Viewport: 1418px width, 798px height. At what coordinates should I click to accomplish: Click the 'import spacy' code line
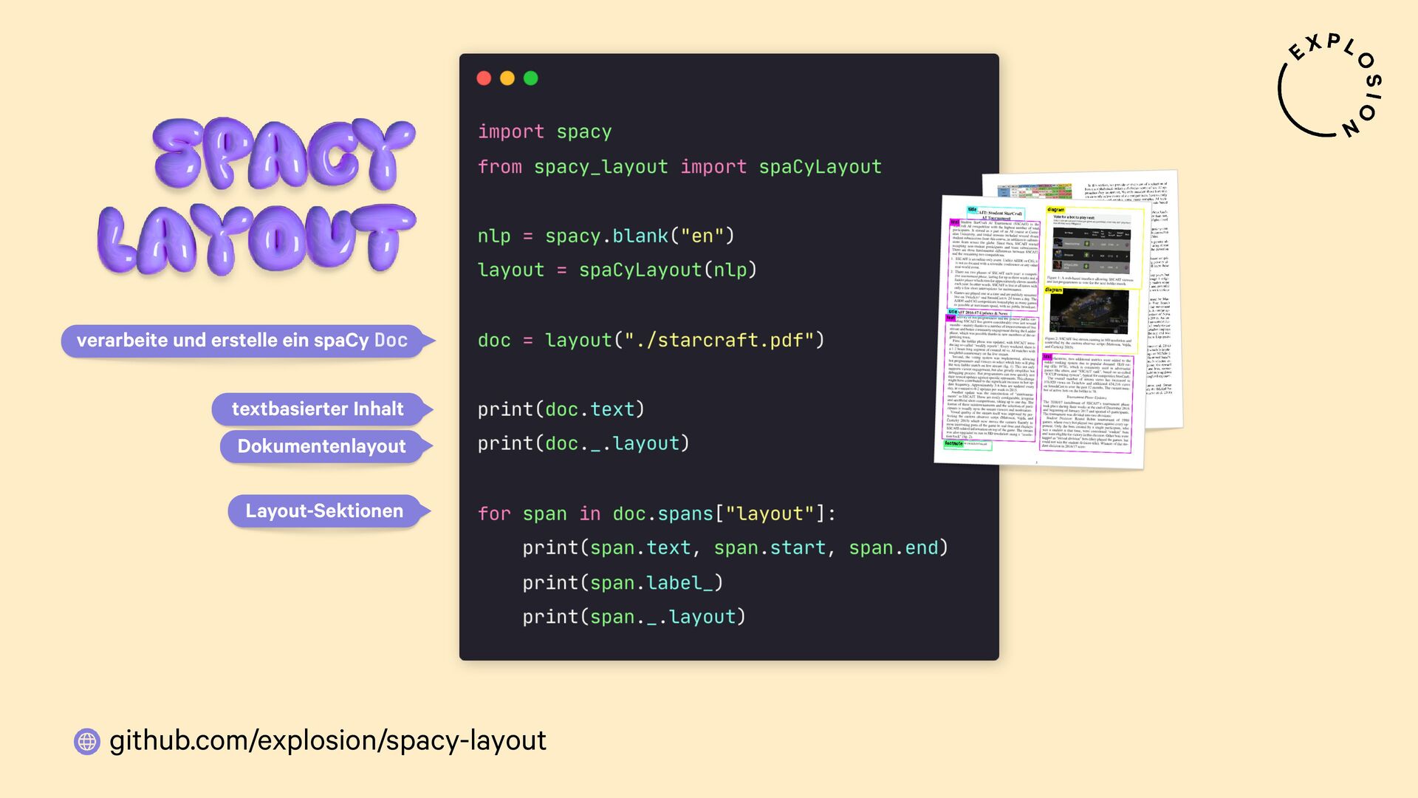click(x=544, y=132)
